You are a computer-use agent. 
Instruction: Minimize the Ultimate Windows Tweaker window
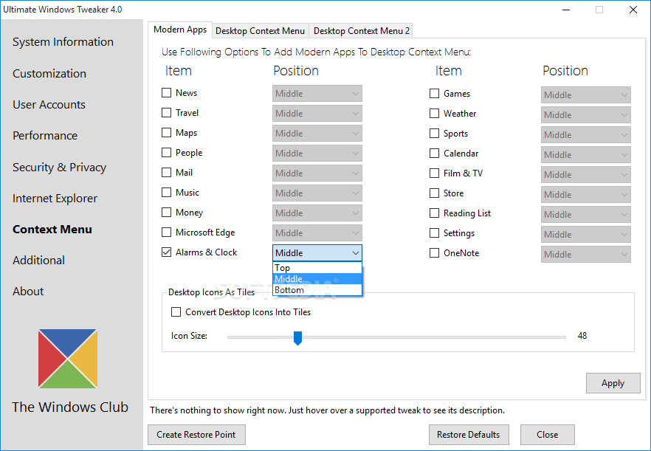click(565, 10)
